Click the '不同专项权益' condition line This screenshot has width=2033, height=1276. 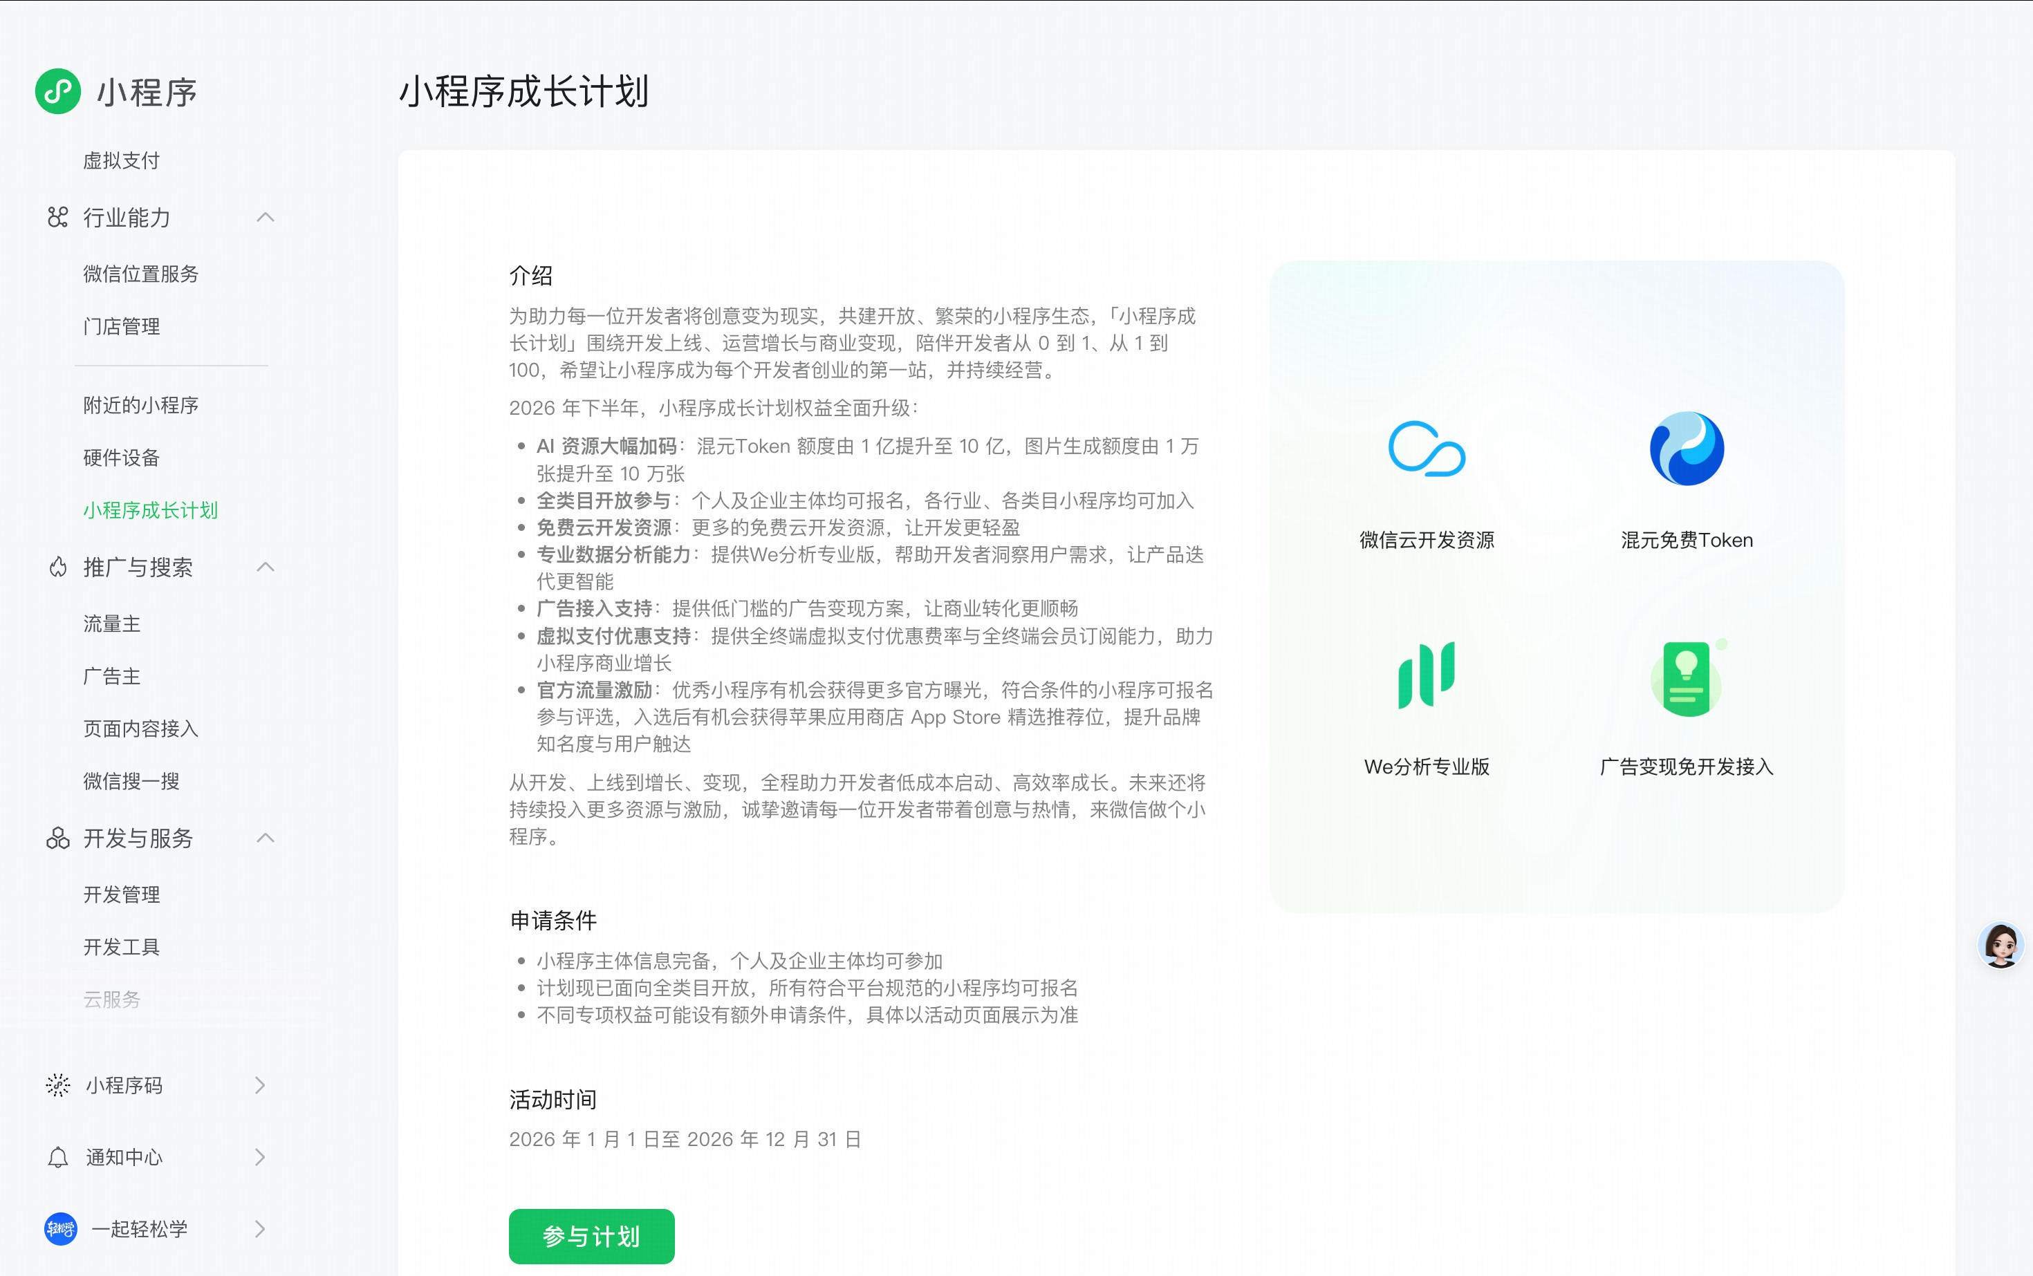(807, 1015)
